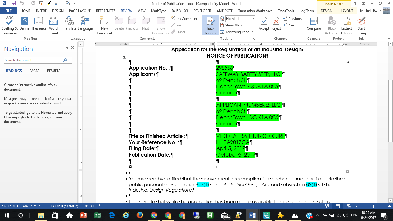
Task: Click the Compare documents icon
Action: (314, 25)
